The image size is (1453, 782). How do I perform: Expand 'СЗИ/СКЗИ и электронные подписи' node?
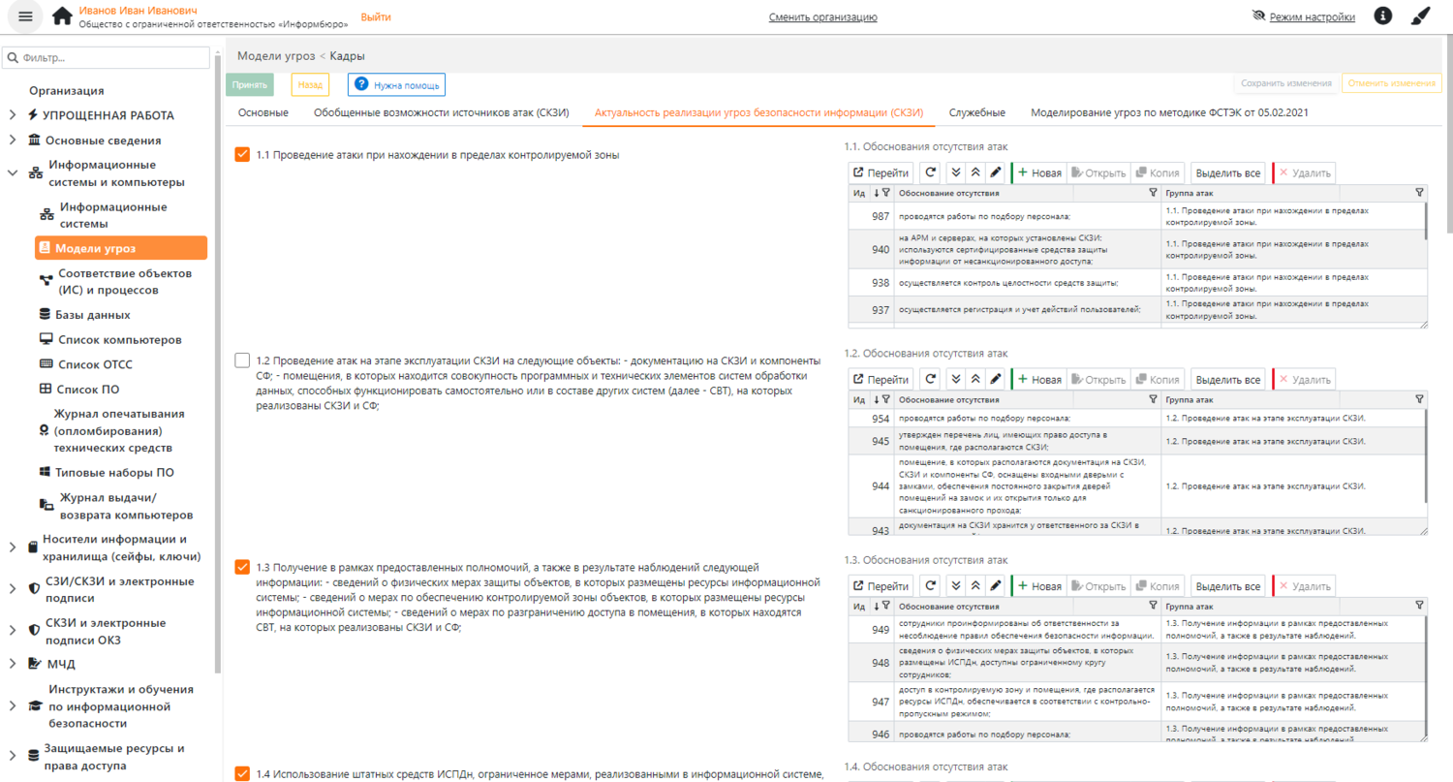coord(12,589)
